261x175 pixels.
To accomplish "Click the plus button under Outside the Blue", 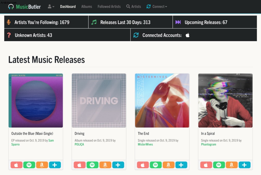I will point(55,165).
